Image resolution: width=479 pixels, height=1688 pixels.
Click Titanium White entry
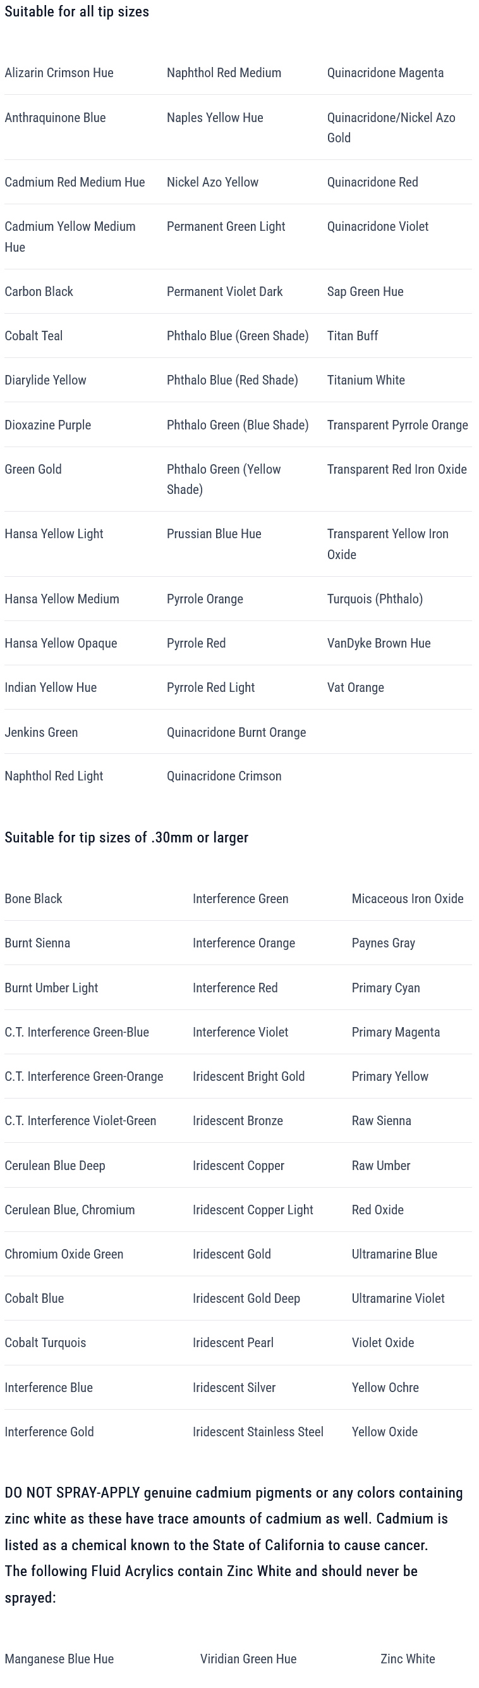click(x=366, y=380)
